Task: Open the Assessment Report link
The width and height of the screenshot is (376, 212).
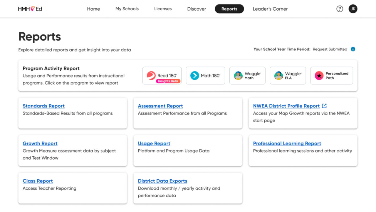Action: [160, 106]
